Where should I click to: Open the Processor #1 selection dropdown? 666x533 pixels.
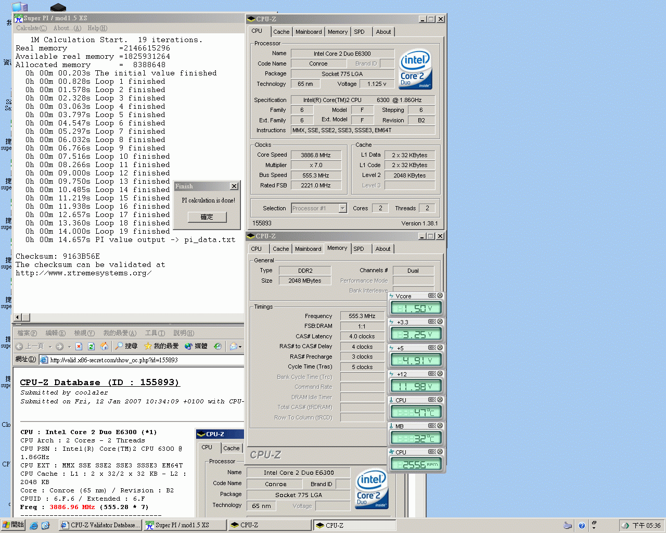point(342,208)
